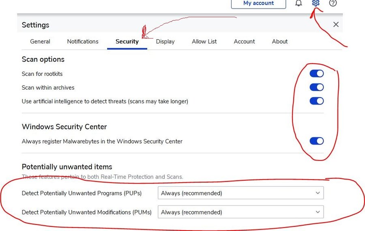Screen dimensions: 365x231
Task: Toggle Scan for rootkits switch
Action: click(x=317, y=74)
